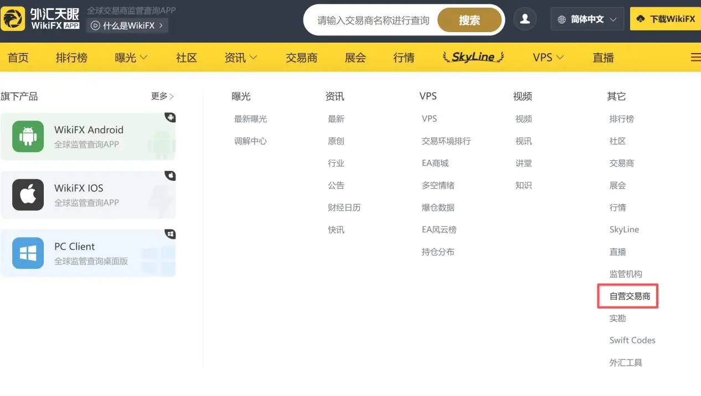The width and height of the screenshot is (701, 396).
Task: Open 社区 in the navigation bar
Action: point(187,58)
